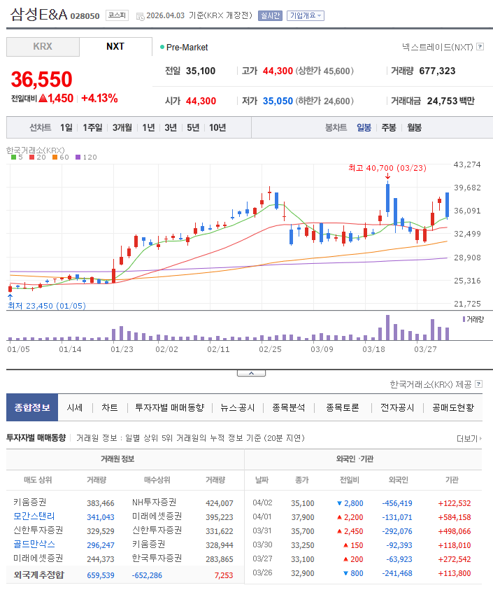493x597 pixels.
Task: Click the 한국투자증권 buyer name
Action: (157, 559)
